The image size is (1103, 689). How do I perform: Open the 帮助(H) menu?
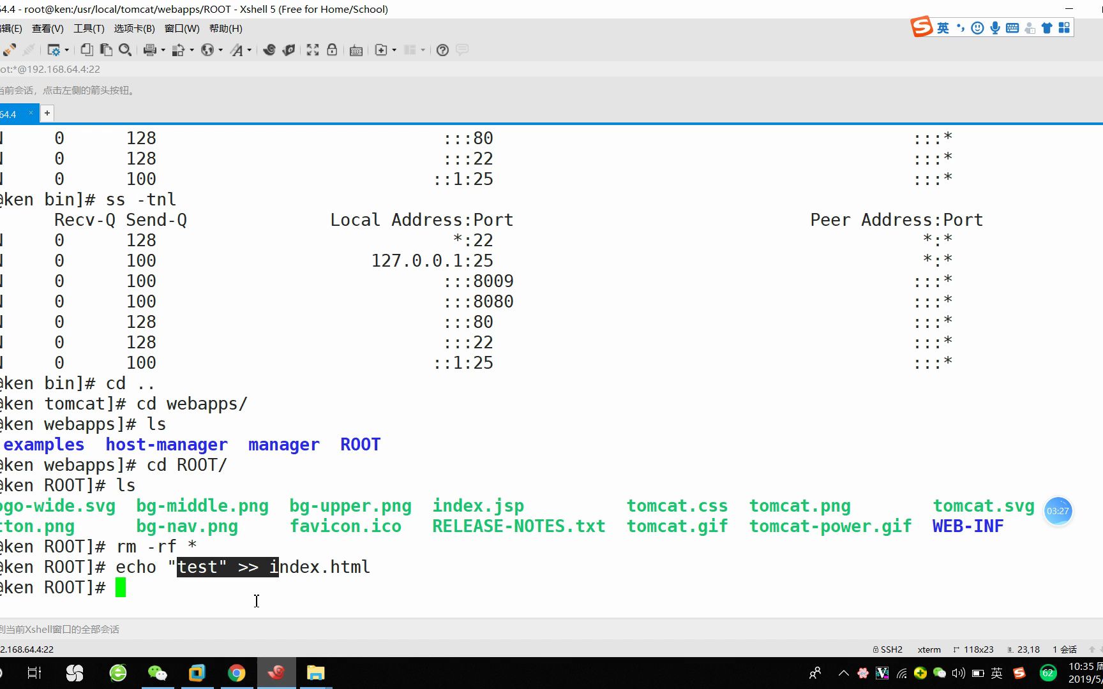coord(226,29)
